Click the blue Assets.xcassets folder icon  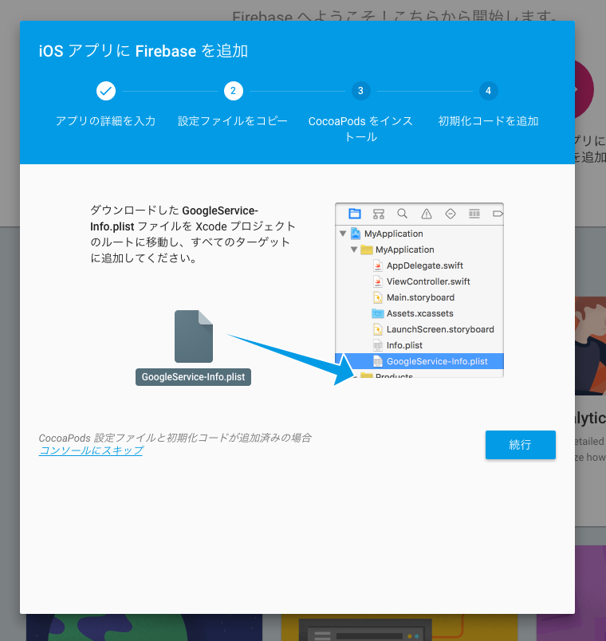pyautogui.click(x=377, y=313)
